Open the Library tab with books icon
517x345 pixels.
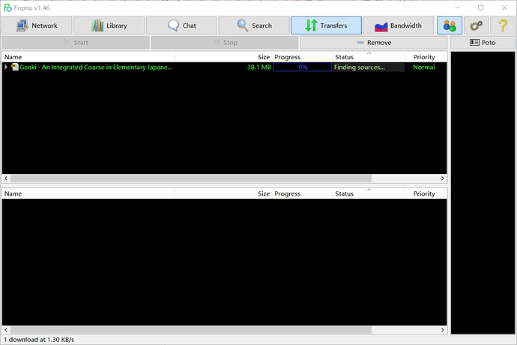[x=109, y=25]
